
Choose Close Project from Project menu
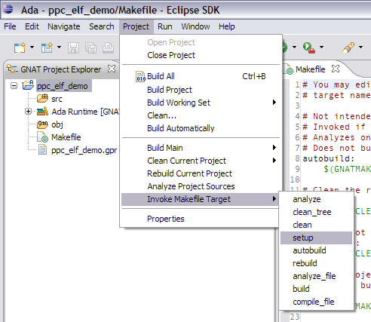[201, 55]
